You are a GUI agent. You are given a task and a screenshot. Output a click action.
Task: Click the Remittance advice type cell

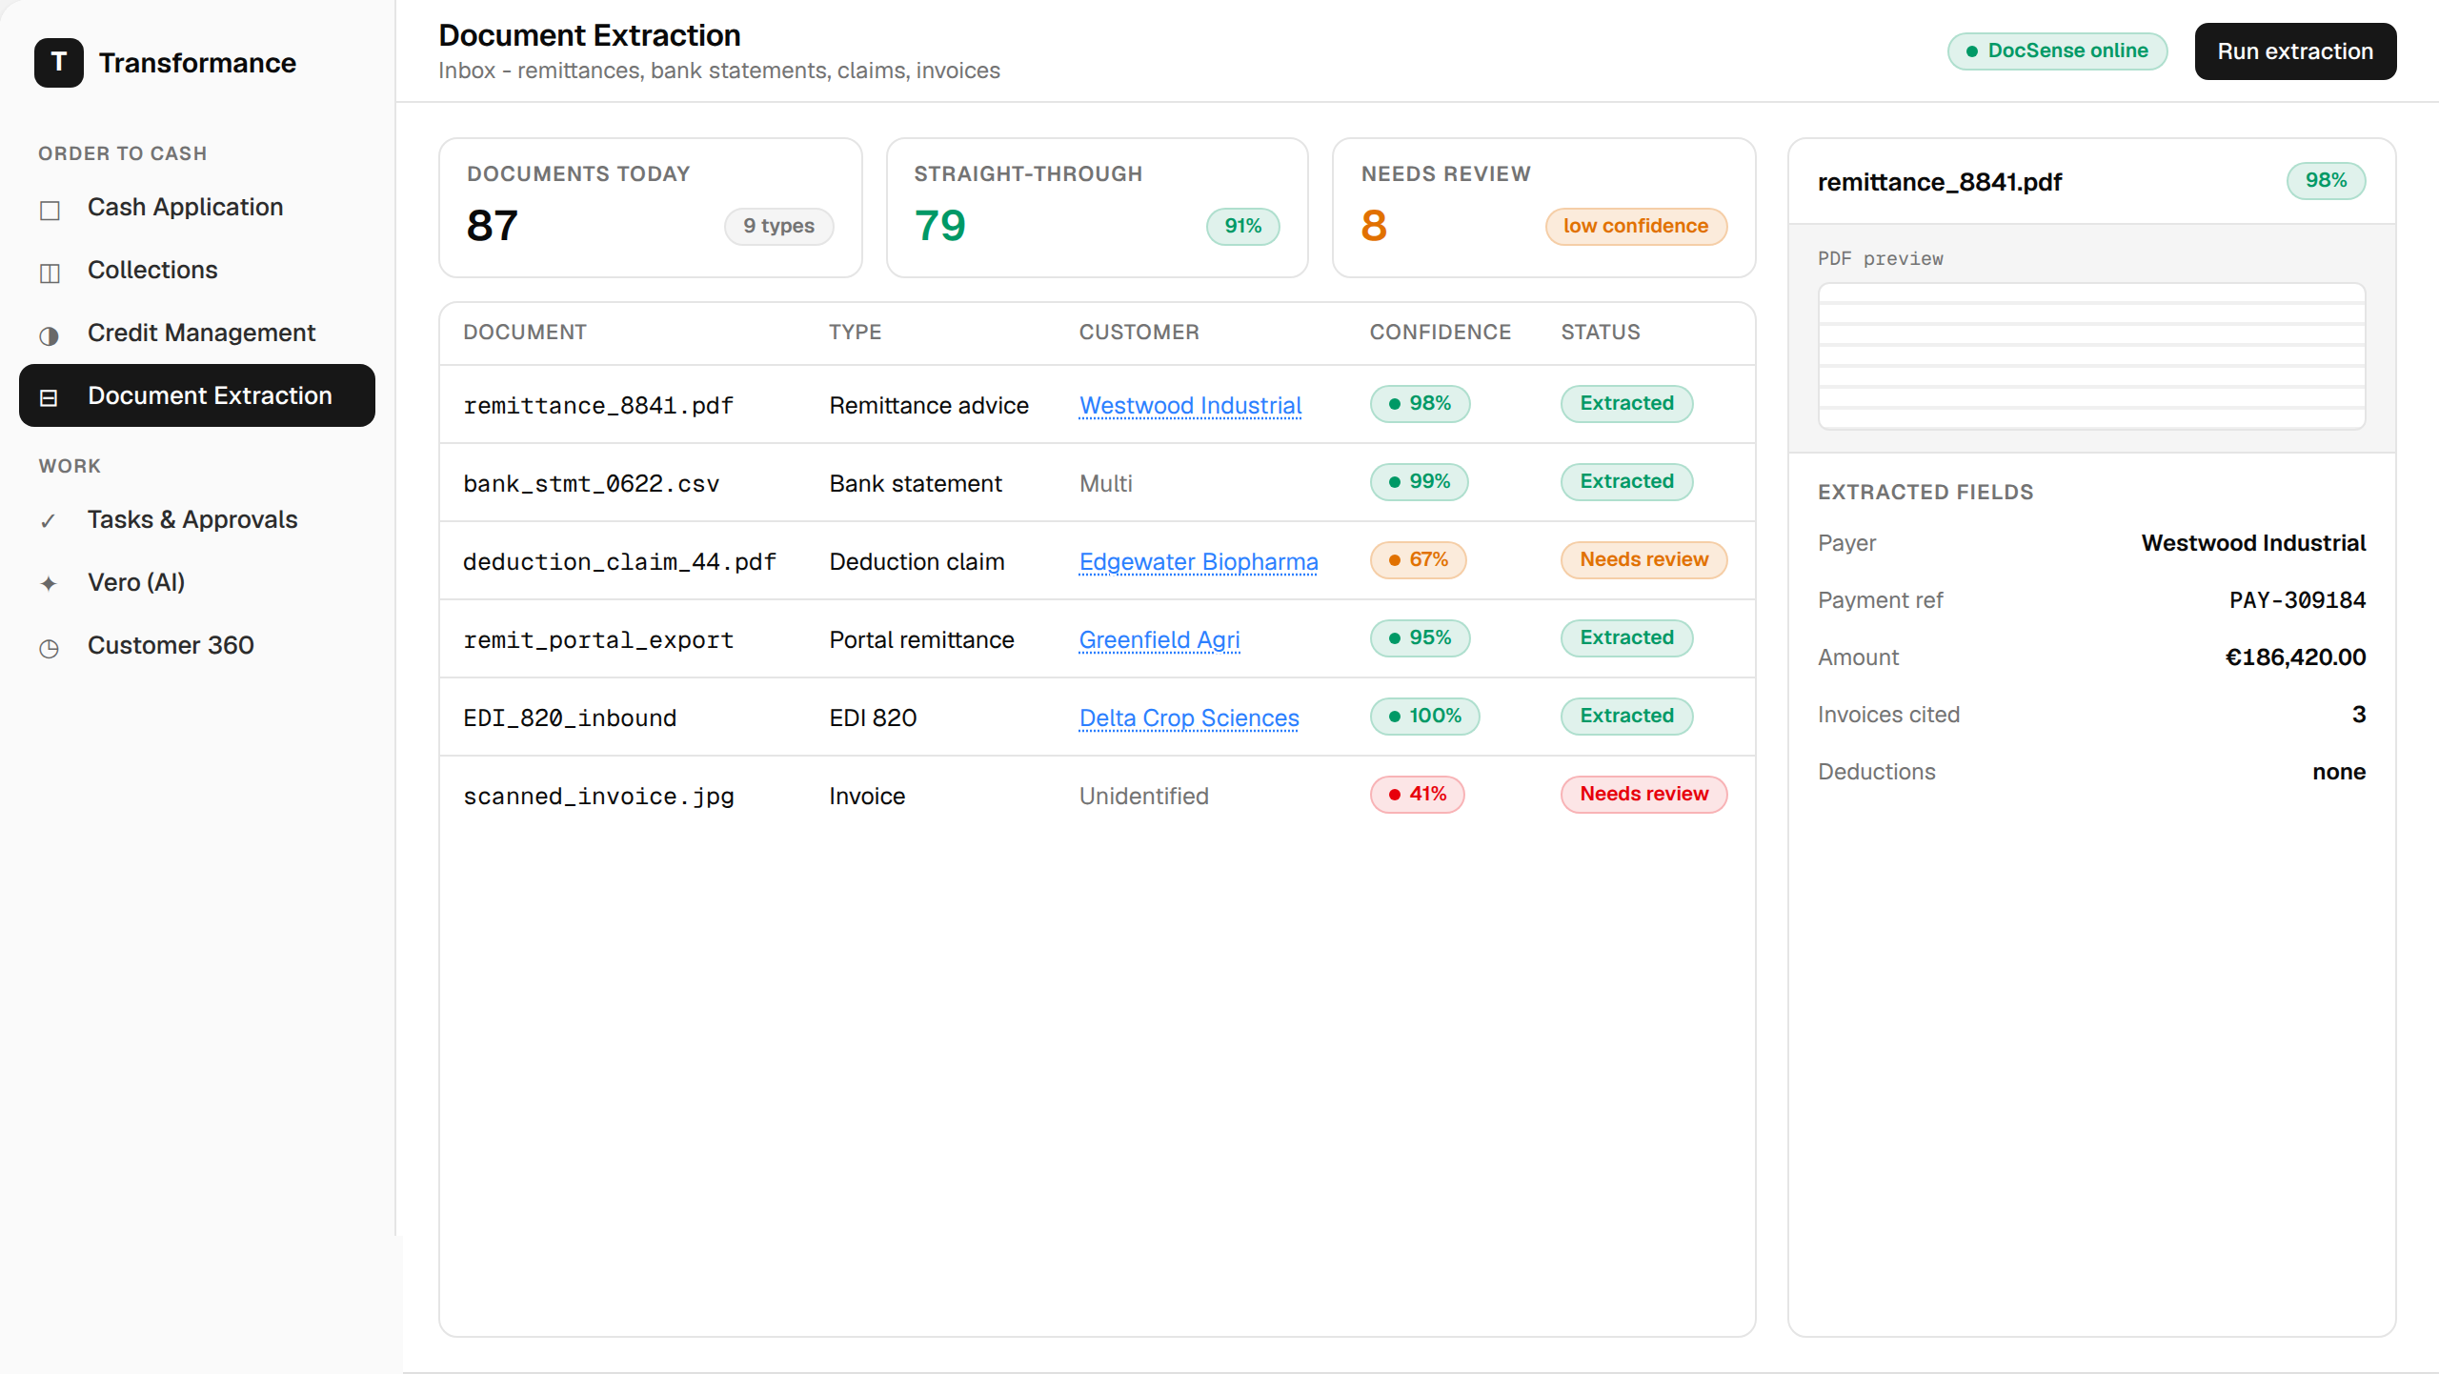(928, 405)
